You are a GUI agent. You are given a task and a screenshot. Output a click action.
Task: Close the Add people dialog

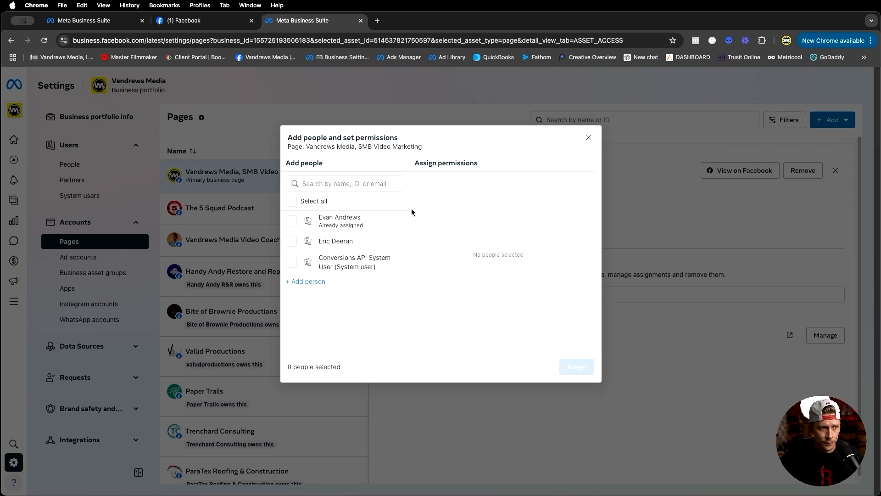pyautogui.click(x=589, y=137)
